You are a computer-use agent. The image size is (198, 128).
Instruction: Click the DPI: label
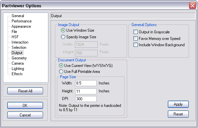click(x=66, y=99)
